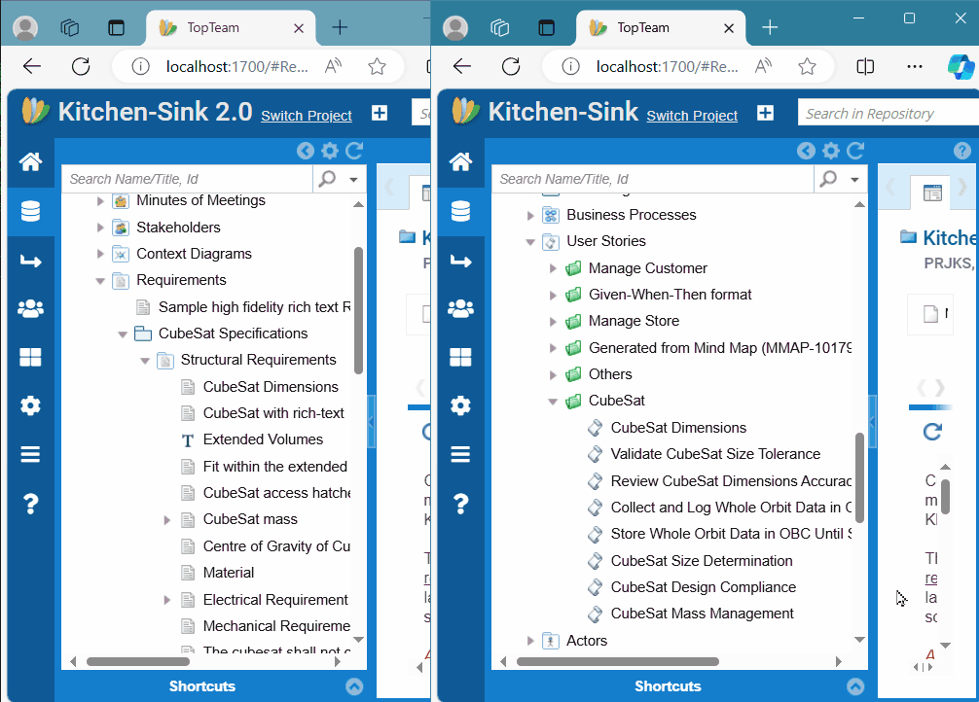The height and width of the screenshot is (702, 979).
Task: Reload the page in the left browser window
Action: 81,66
